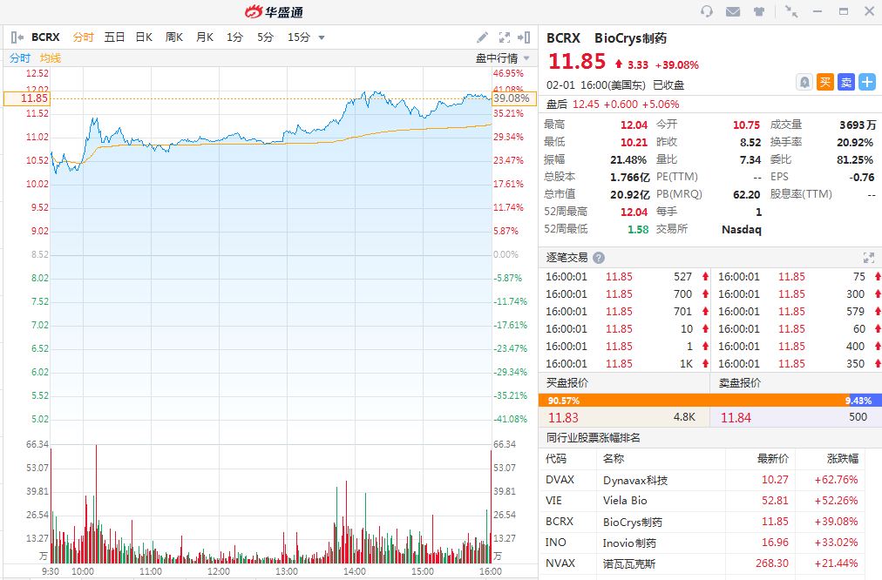Expand the left panel next to BCRX

(x=17, y=37)
